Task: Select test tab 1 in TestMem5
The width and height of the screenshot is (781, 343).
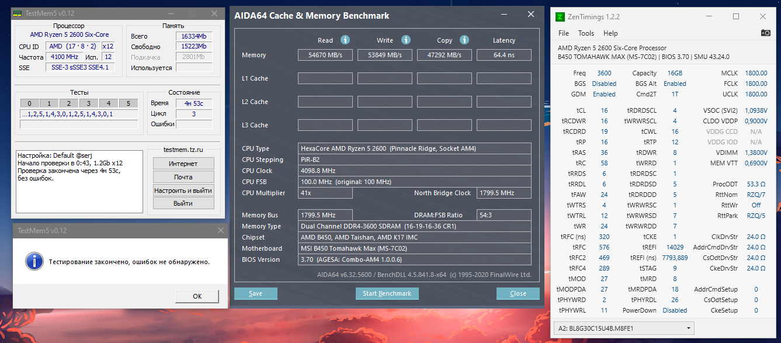Action: coord(49,103)
